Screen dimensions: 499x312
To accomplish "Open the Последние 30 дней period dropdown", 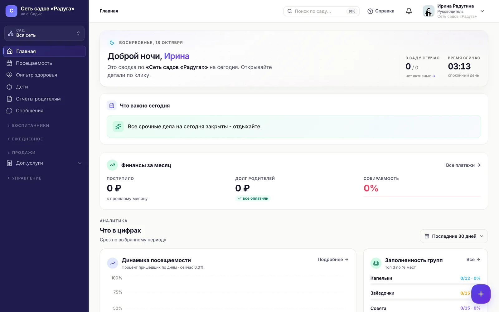I will click(454, 236).
